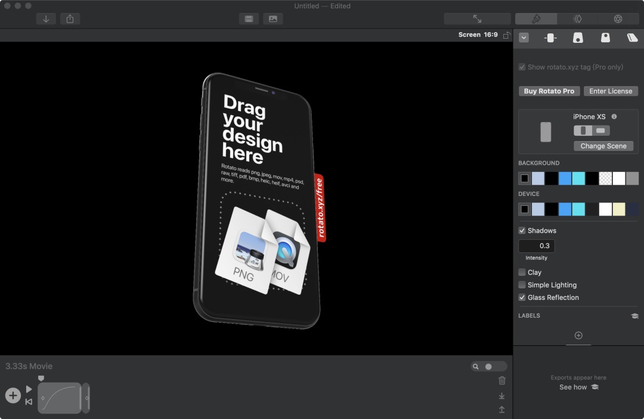The height and width of the screenshot is (419, 644).
Task: Open the share icon in top toolbar
Action: click(70, 19)
